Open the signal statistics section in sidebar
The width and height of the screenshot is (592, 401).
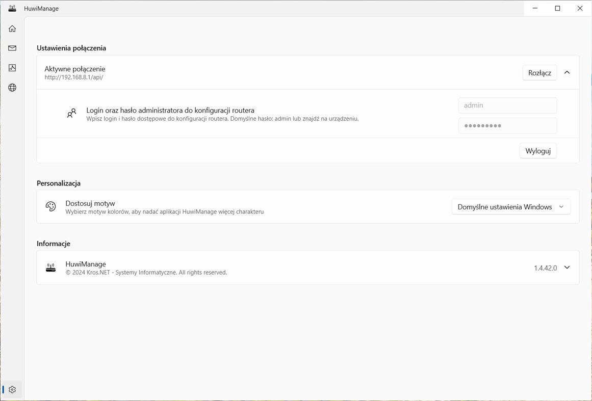point(12,68)
